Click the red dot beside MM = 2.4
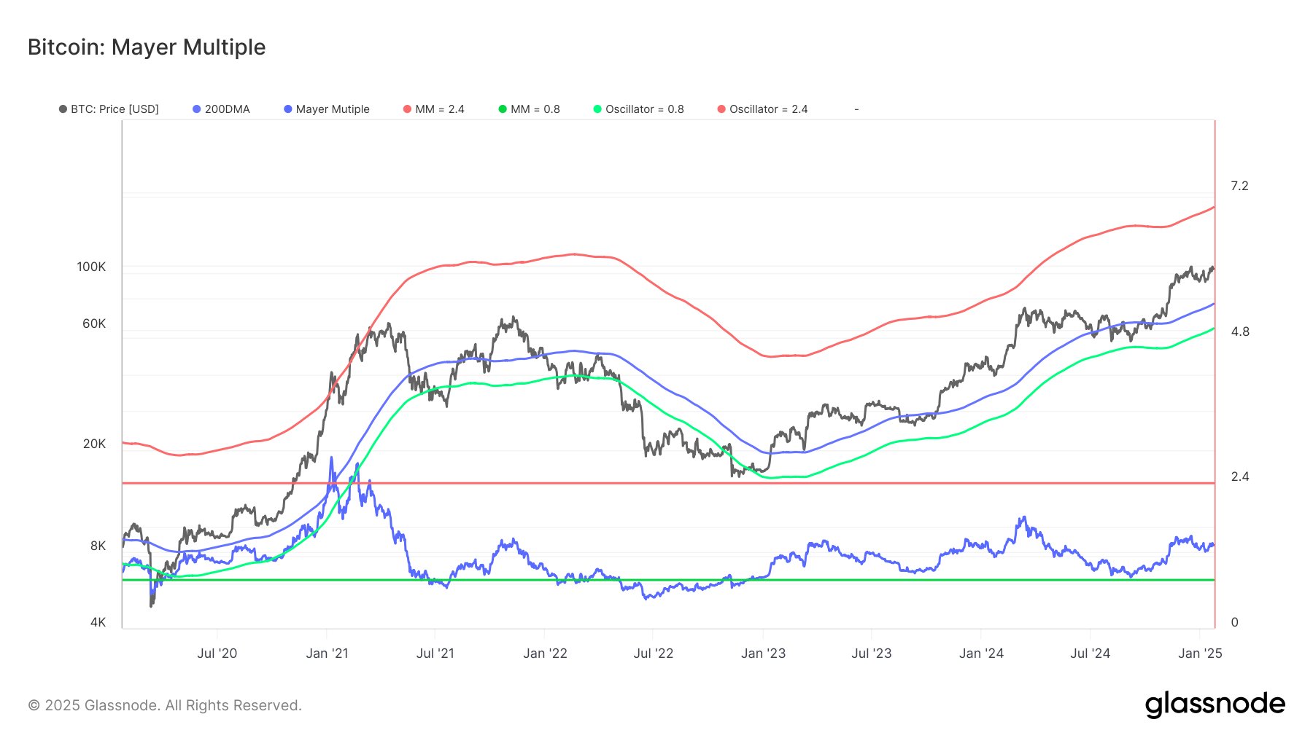1313x738 pixels. point(407,109)
